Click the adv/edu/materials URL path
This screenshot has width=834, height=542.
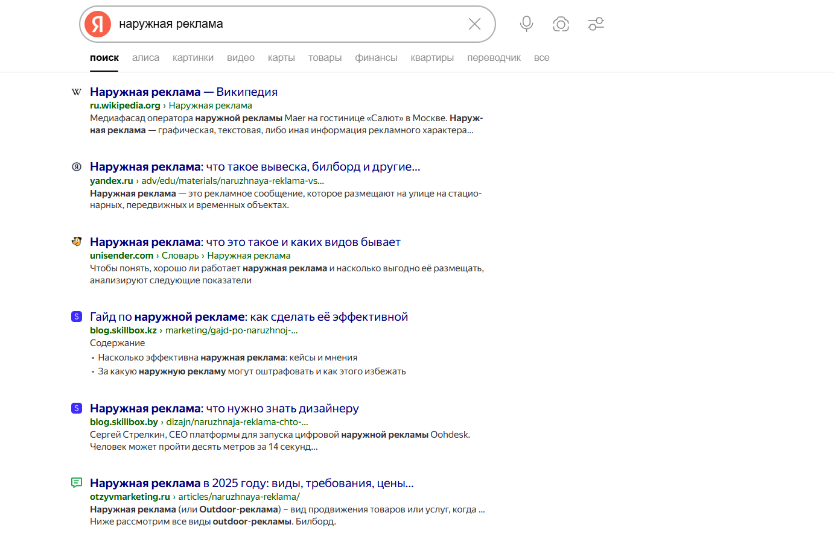point(233,181)
